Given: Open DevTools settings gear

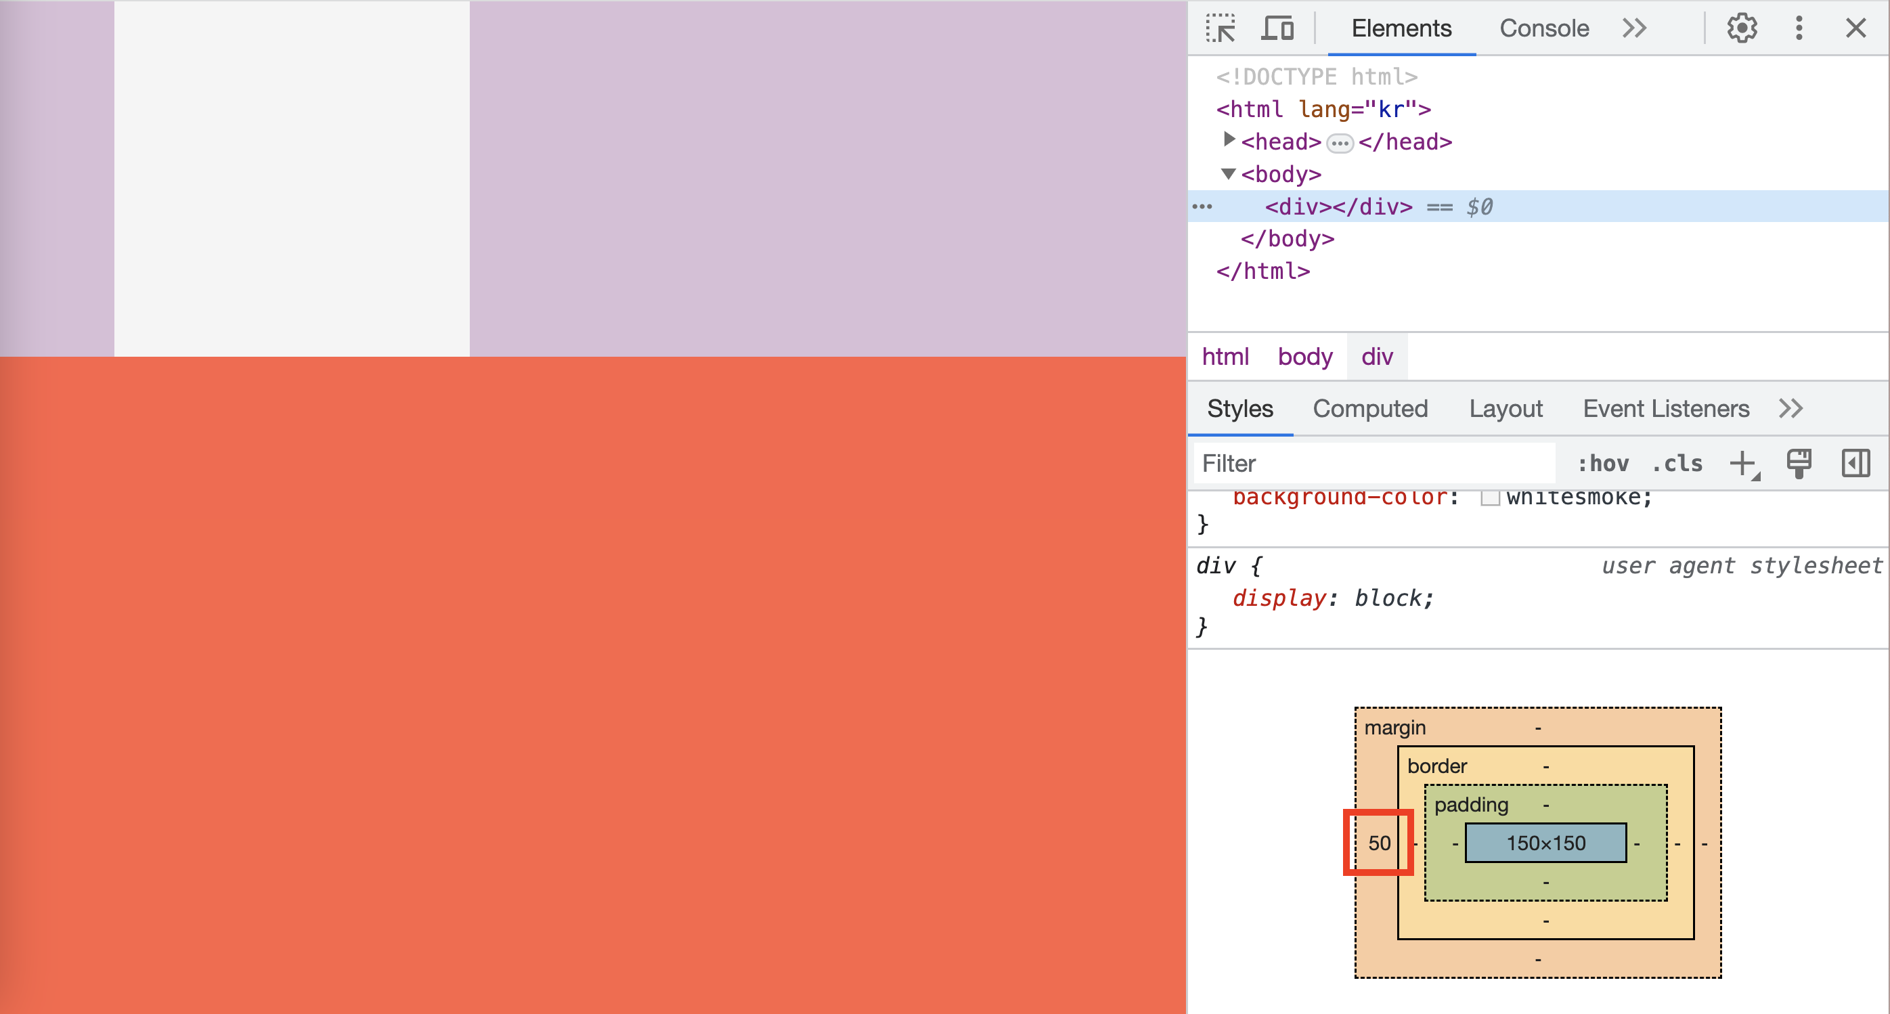Looking at the screenshot, I should pyautogui.click(x=1742, y=28).
